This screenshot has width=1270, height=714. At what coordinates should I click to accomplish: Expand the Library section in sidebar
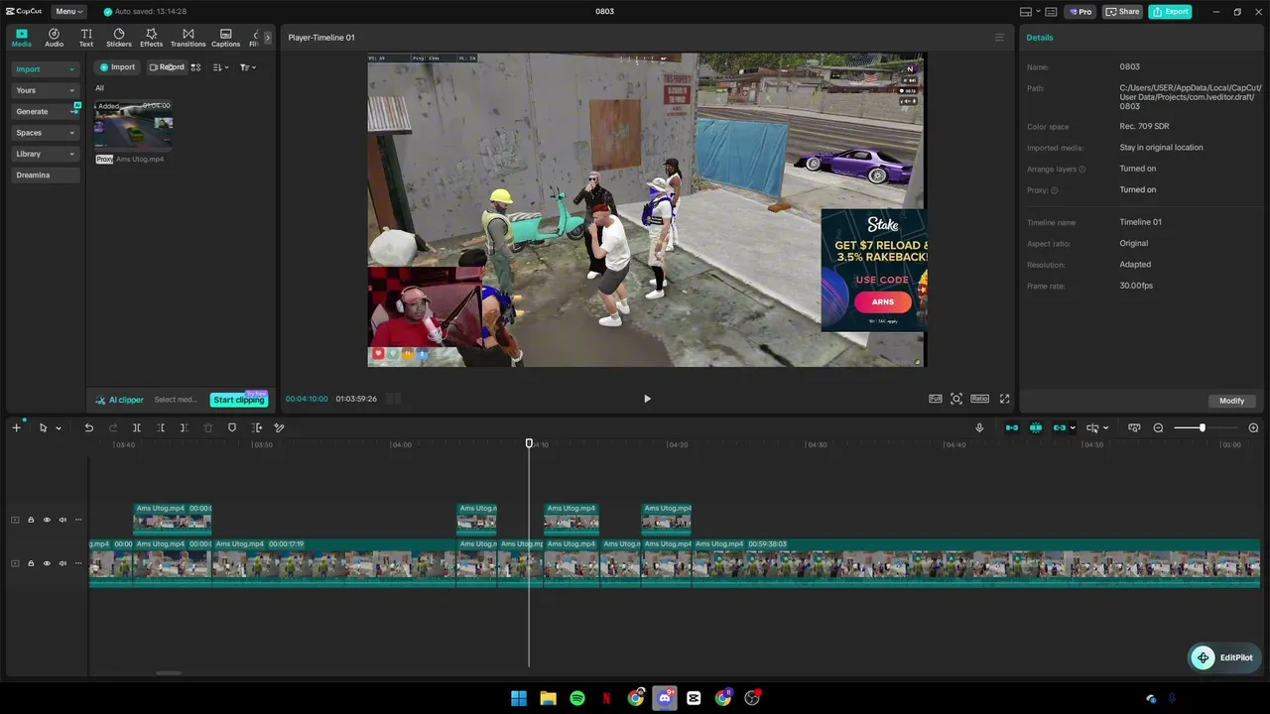coord(45,154)
